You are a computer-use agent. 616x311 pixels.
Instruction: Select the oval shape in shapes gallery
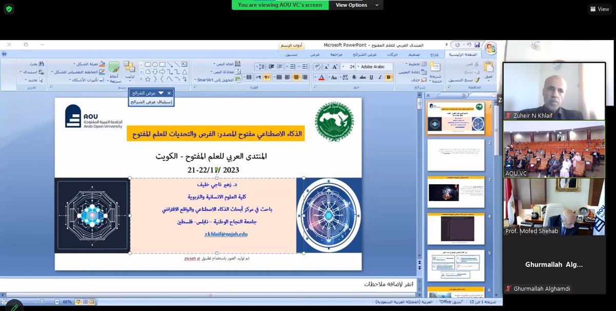(155, 64)
